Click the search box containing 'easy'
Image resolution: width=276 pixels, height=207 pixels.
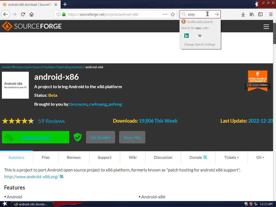click(x=200, y=14)
